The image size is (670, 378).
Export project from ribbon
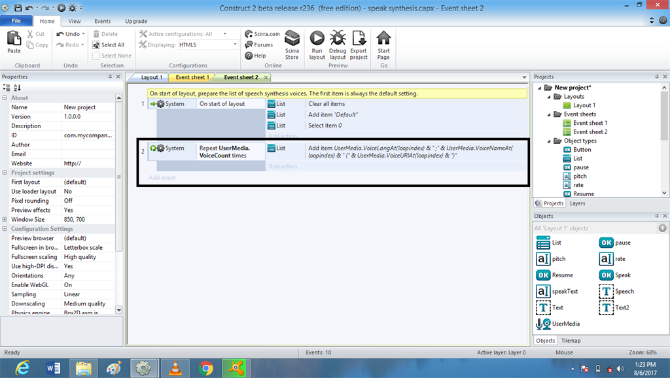pyautogui.click(x=359, y=45)
